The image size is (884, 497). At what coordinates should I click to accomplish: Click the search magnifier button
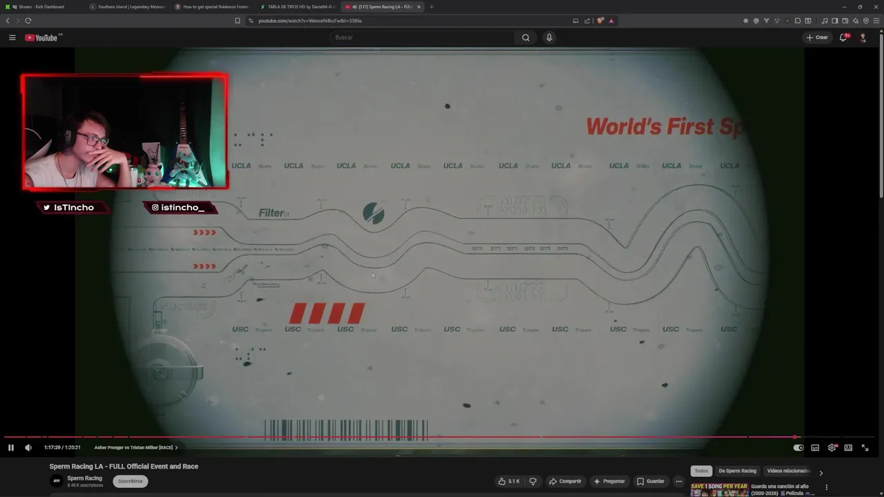526,37
